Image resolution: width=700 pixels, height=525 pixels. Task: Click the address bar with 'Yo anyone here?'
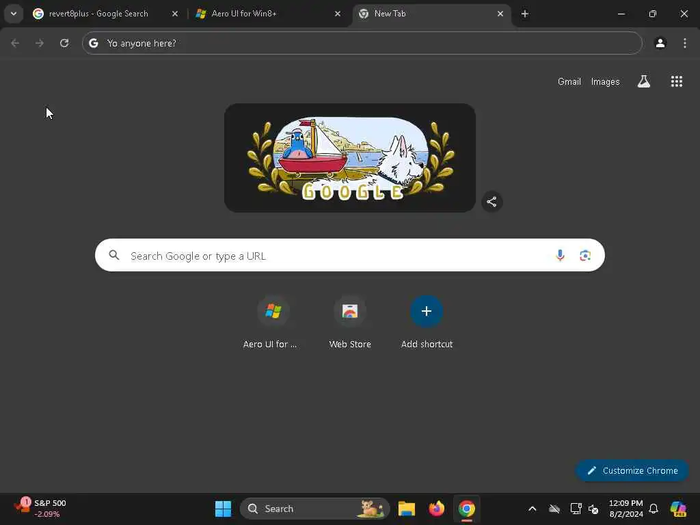(362, 43)
